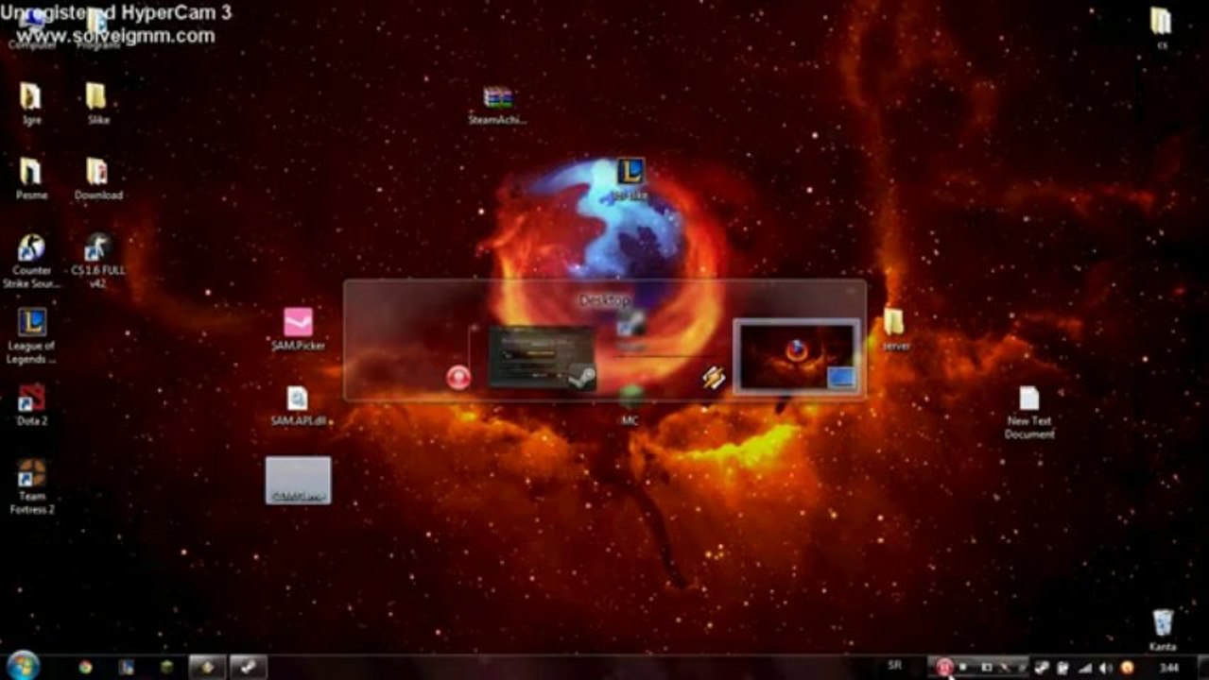This screenshot has height=680, width=1209.
Task: Open the SR language indicator
Action: coord(894,666)
